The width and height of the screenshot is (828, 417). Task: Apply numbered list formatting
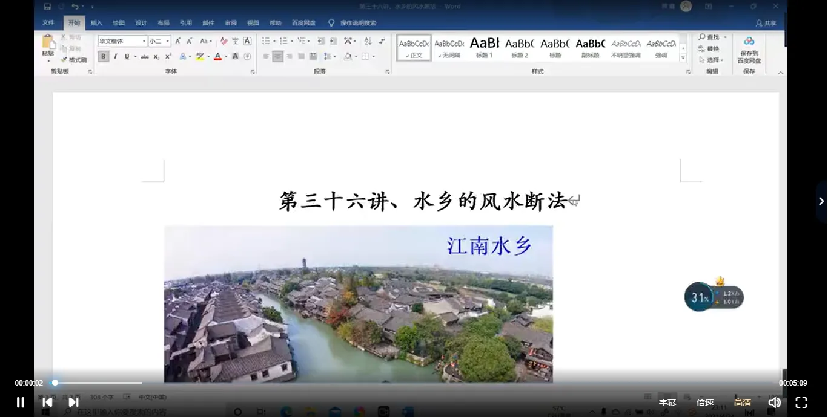(x=285, y=41)
